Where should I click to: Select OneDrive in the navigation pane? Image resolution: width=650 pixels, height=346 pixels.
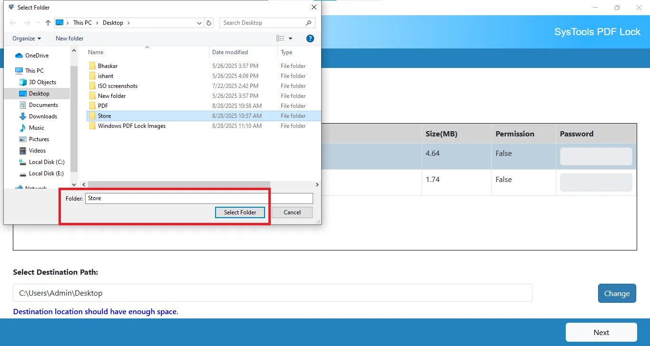(37, 56)
